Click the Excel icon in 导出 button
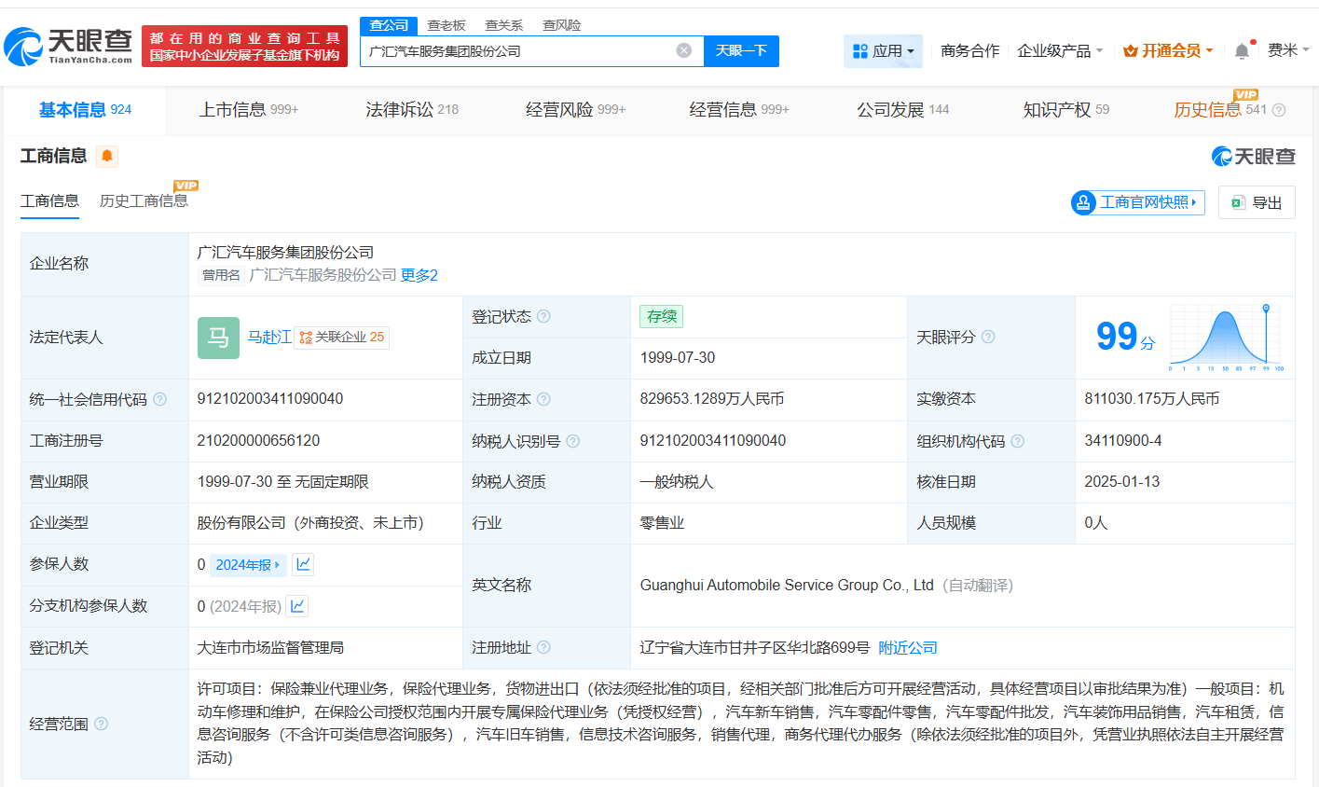1319x787 pixels. pos(1239,202)
